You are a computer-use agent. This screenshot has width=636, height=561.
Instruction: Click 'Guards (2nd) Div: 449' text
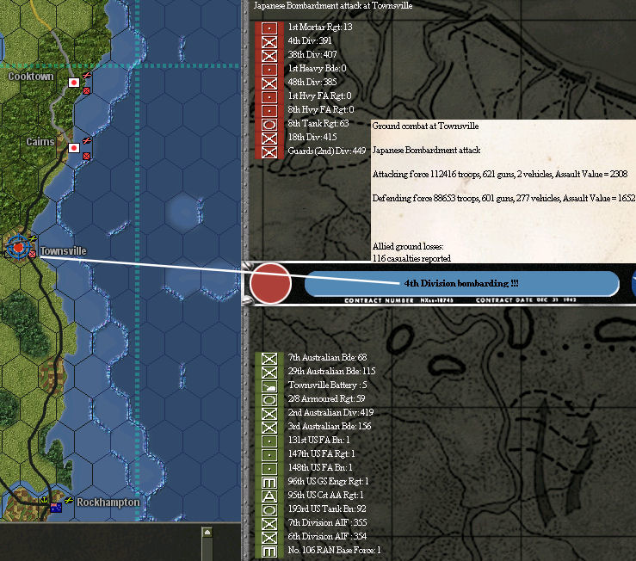327,151
